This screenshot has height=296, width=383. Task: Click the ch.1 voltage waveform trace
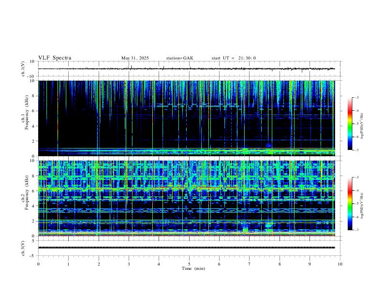[187, 69]
